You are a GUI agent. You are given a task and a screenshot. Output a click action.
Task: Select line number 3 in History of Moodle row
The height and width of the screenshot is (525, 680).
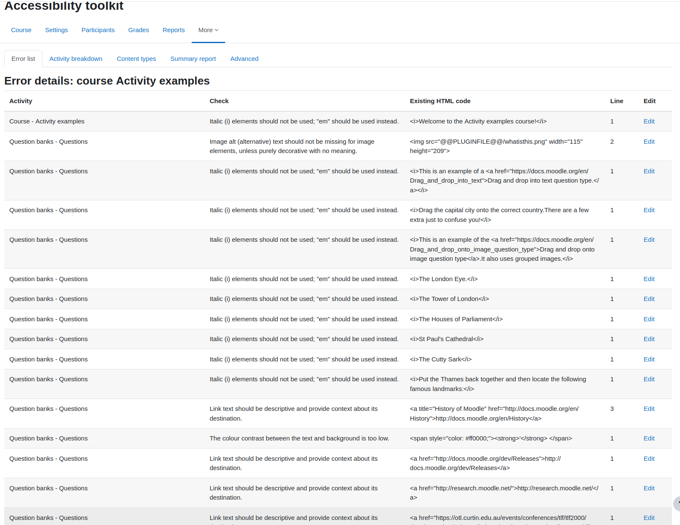coord(612,409)
